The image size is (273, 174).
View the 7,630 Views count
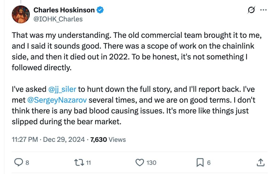point(108,139)
